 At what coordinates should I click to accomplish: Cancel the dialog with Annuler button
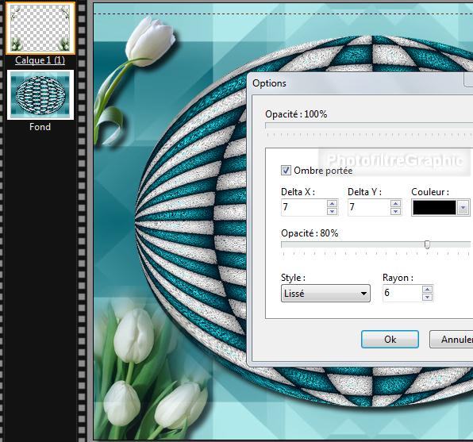pos(452,339)
